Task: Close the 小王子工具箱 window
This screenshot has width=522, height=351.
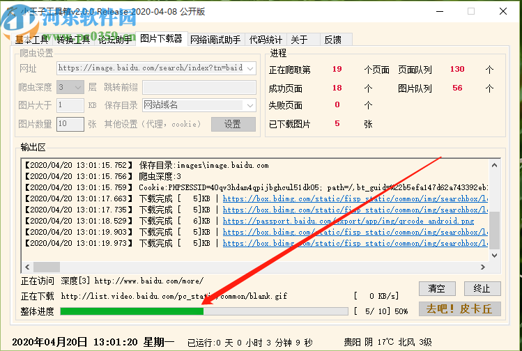Action: (503, 11)
